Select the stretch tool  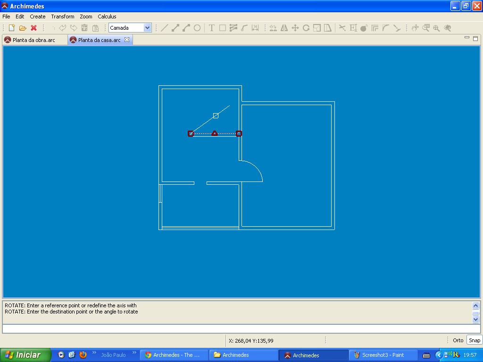click(x=328, y=28)
